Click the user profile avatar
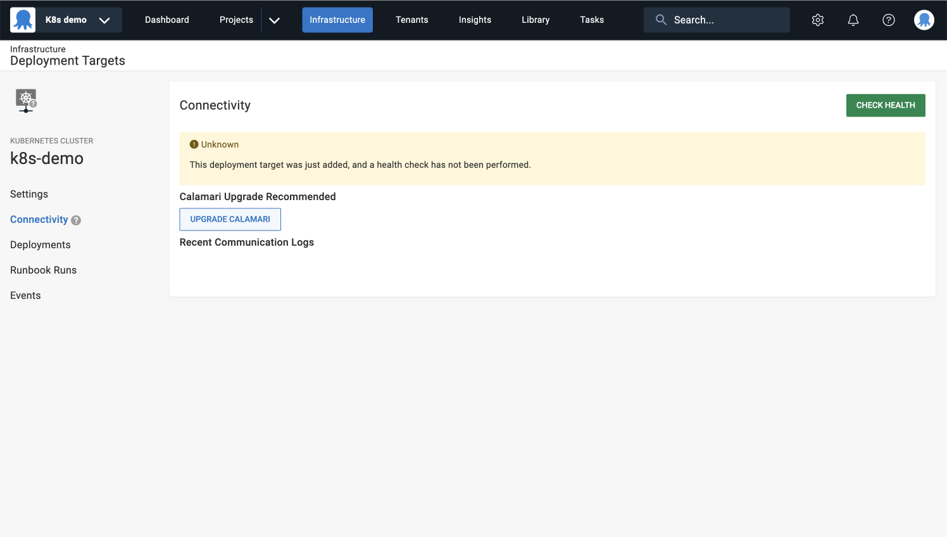947x537 pixels. click(x=924, y=20)
